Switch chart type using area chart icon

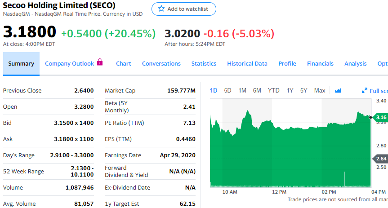point(338,91)
